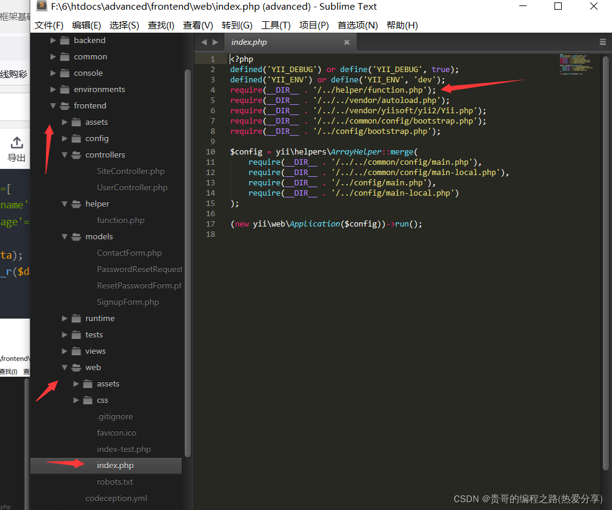Open index-test.php in sidebar
This screenshot has width=612, height=510.
click(124, 449)
